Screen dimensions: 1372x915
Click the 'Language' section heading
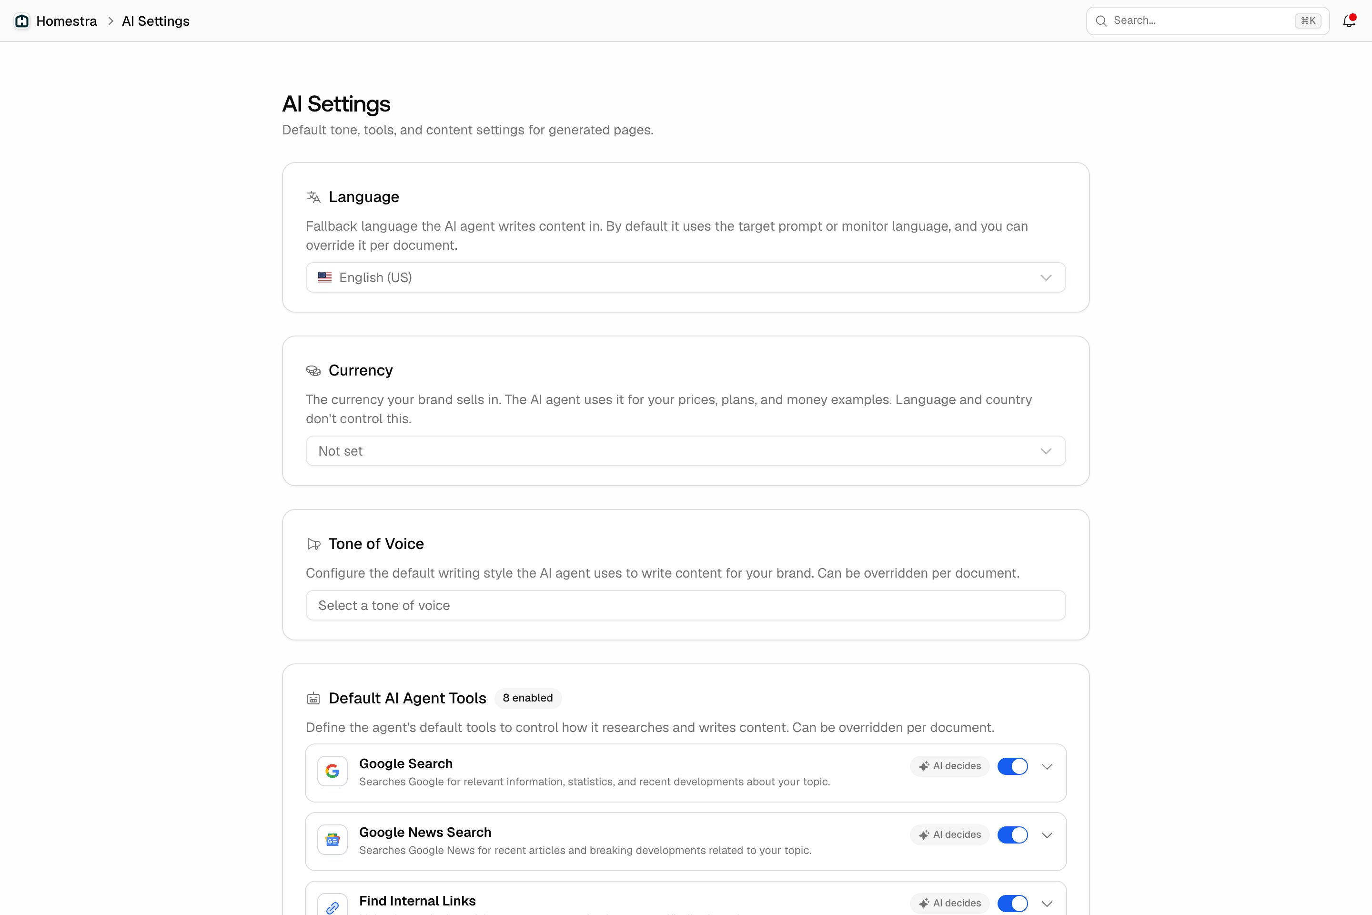tap(364, 197)
